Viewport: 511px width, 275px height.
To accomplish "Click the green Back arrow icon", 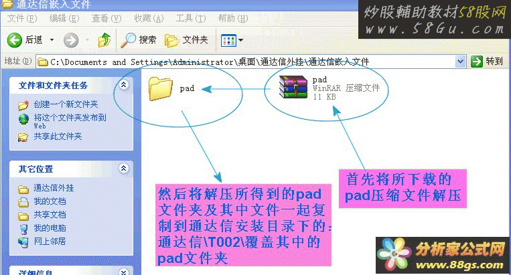I will (14, 40).
